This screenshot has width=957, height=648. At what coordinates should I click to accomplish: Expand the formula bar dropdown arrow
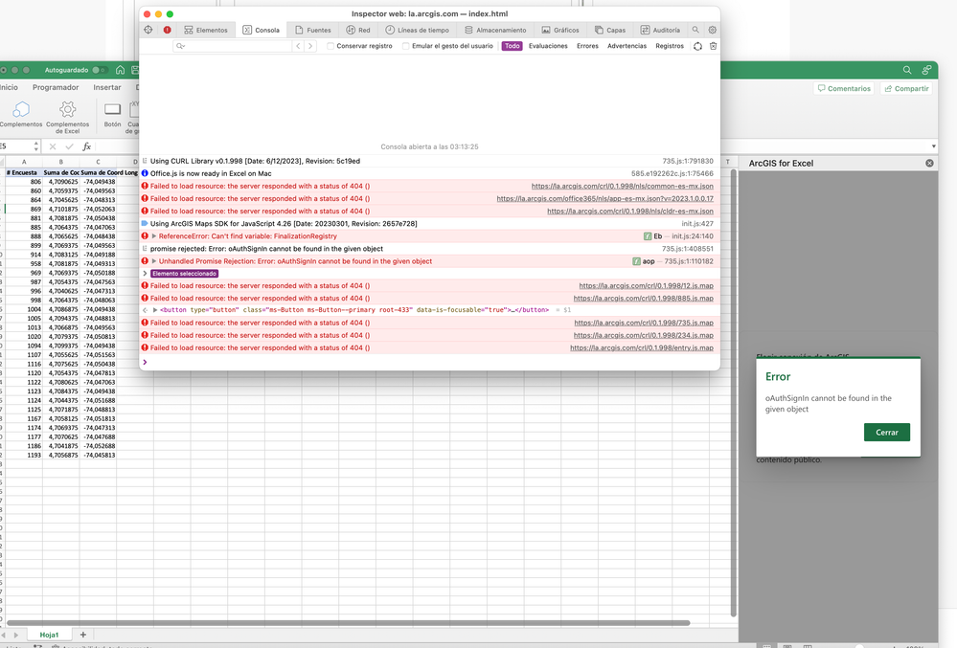[933, 146]
